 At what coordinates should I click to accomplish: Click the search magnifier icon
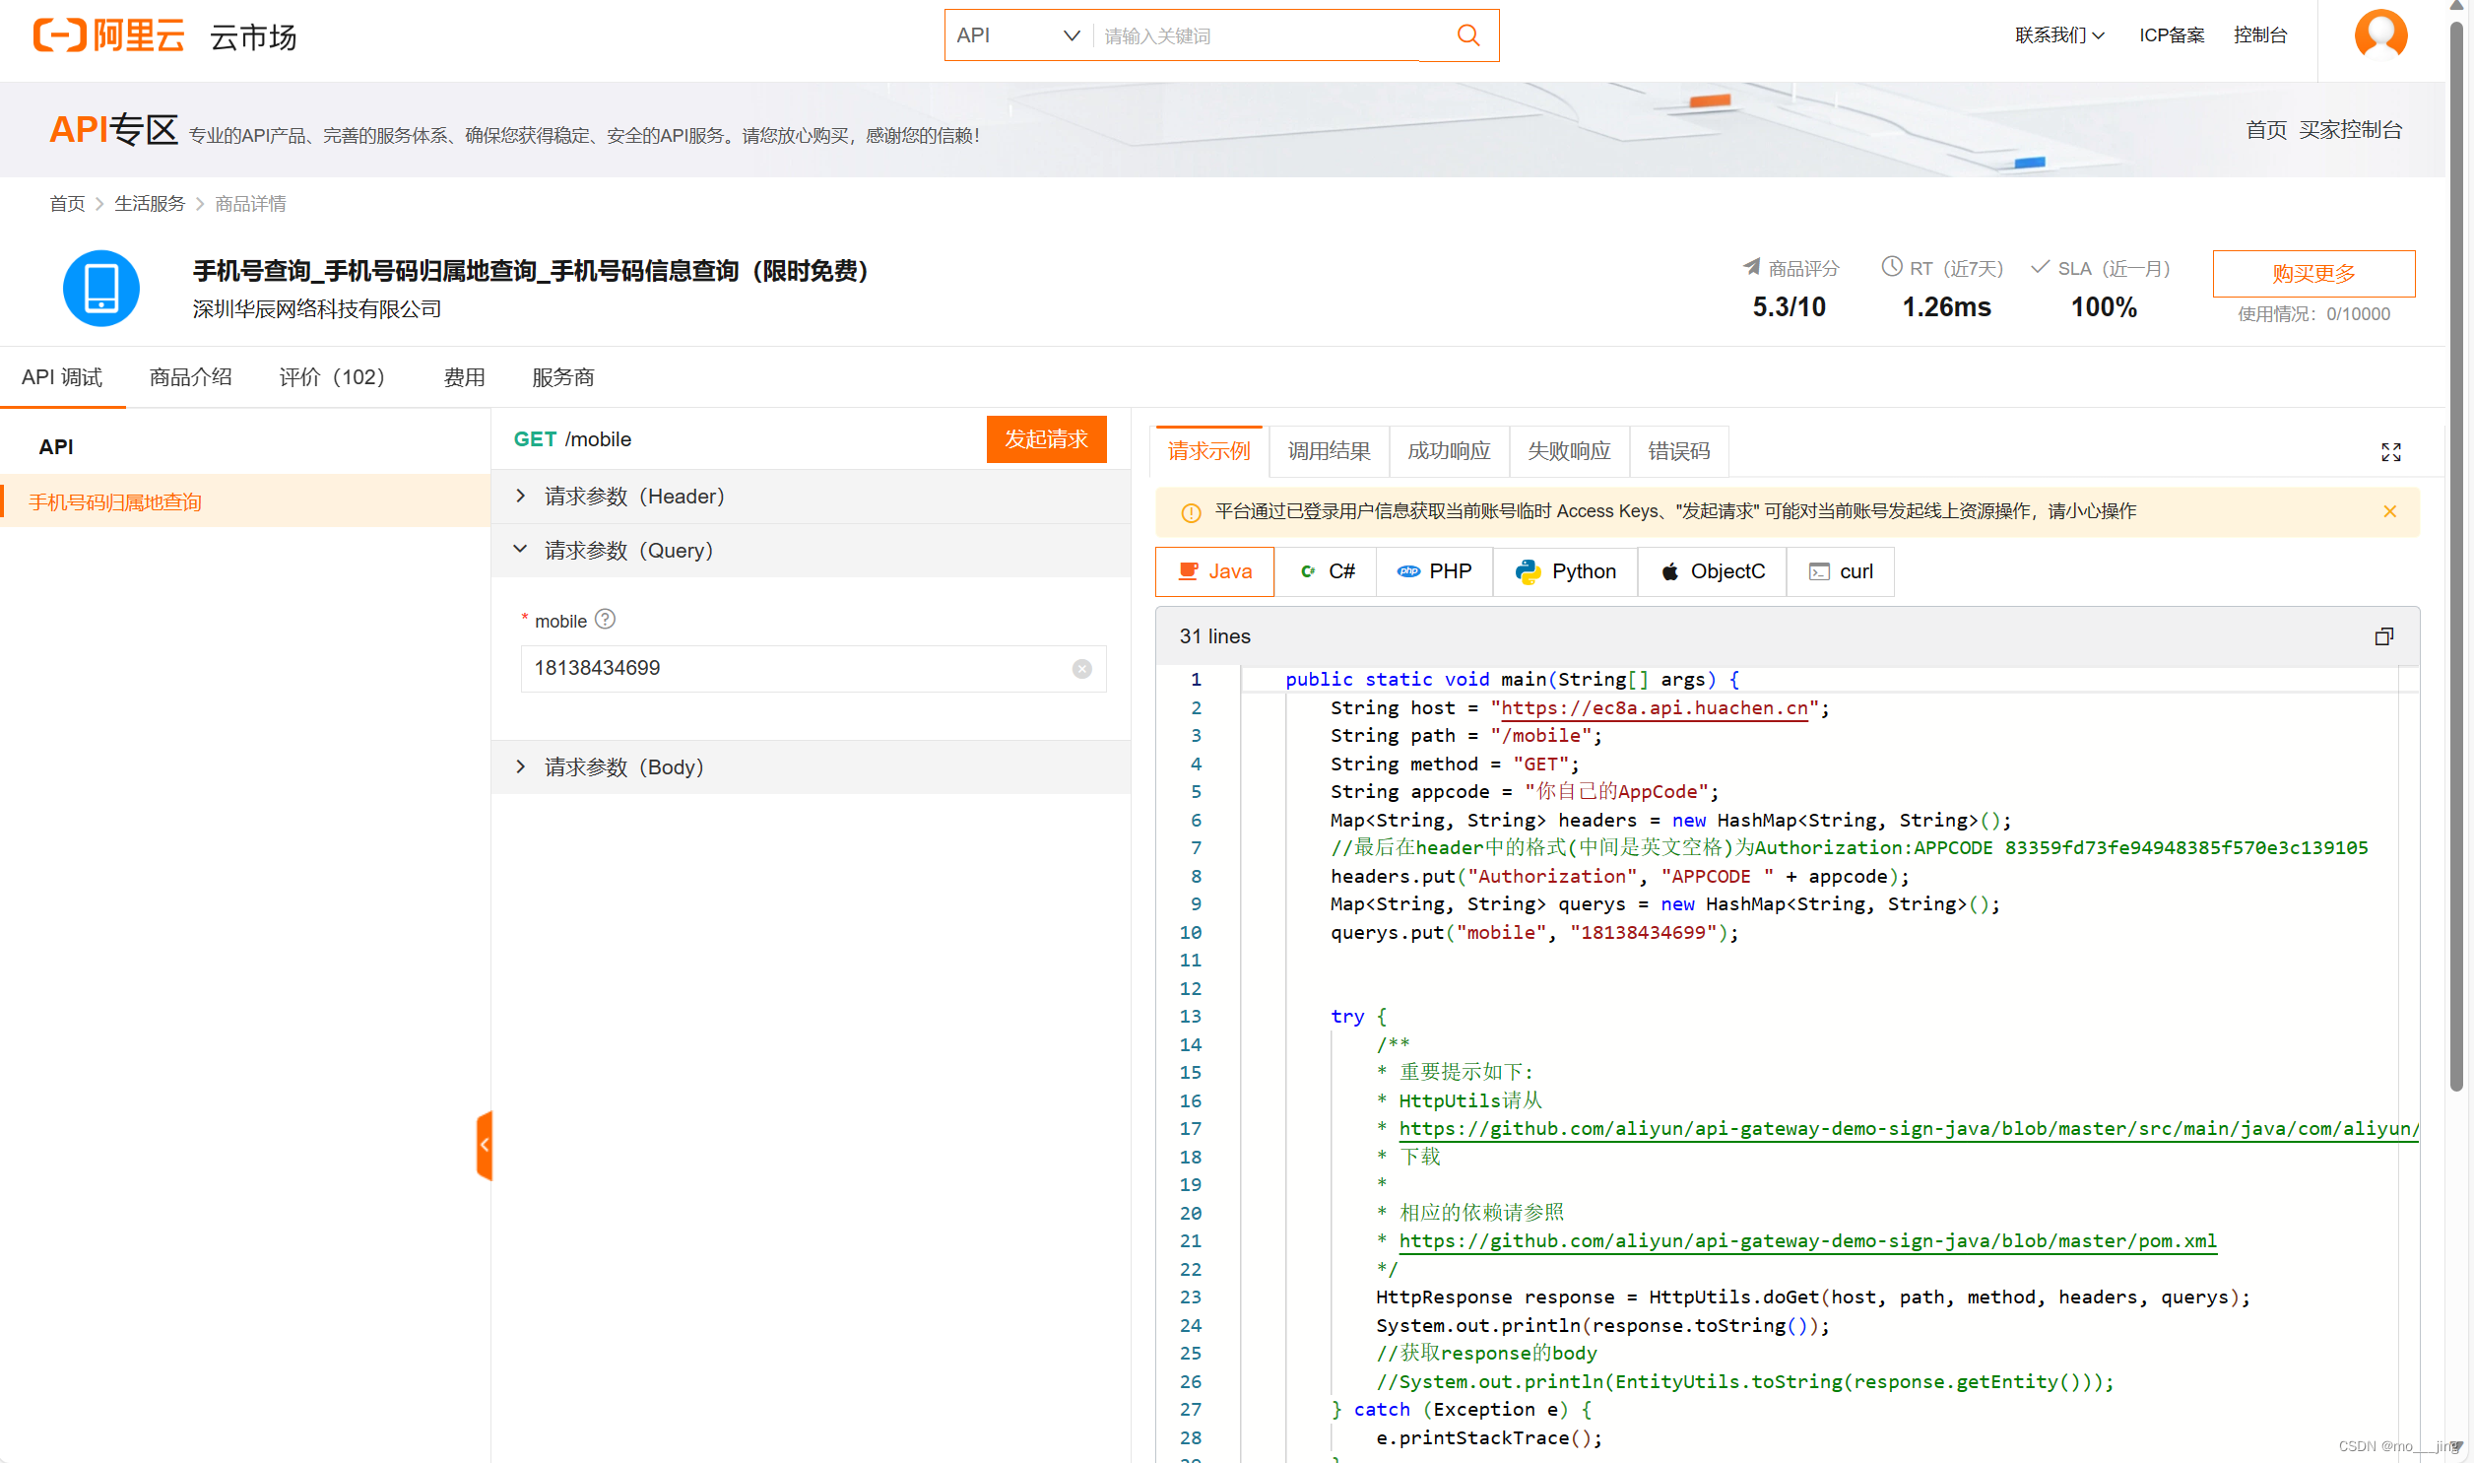[1467, 35]
